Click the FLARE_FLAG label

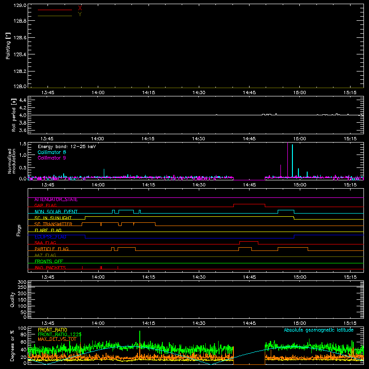(x=48, y=230)
